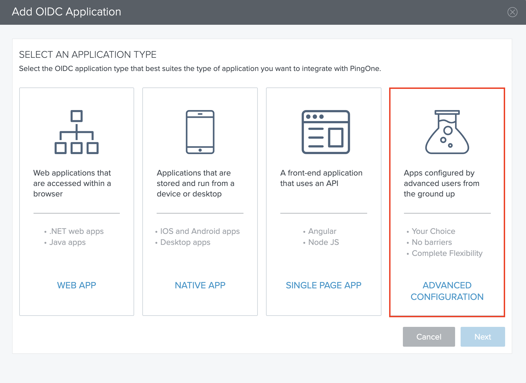Click the flask icon on Advanced Configuration card
Screen dimensions: 526x383
tap(447, 132)
